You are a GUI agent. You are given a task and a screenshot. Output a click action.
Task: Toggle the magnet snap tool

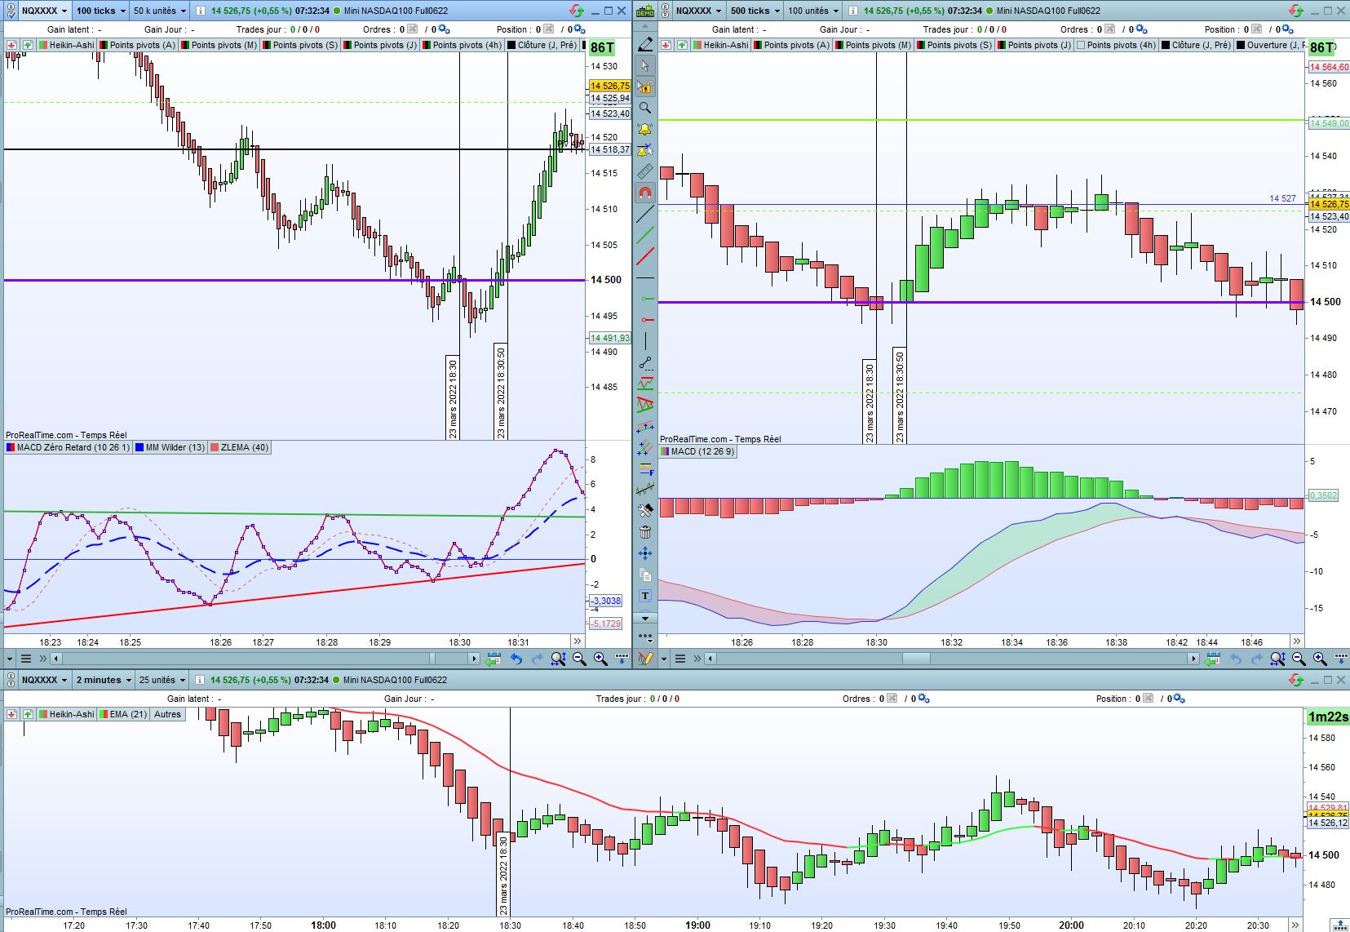(x=645, y=193)
